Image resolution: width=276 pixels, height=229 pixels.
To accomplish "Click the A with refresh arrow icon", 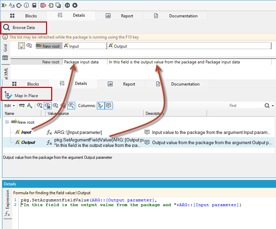I will pyautogui.click(x=12, y=5).
